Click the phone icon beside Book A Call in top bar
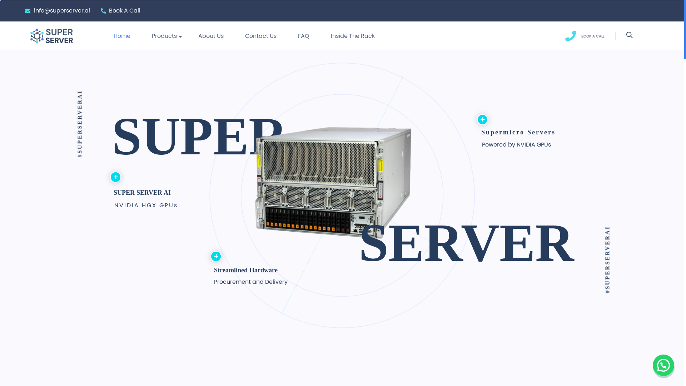Image resolution: width=686 pixels, height=386 pixels. coord(103,11)
